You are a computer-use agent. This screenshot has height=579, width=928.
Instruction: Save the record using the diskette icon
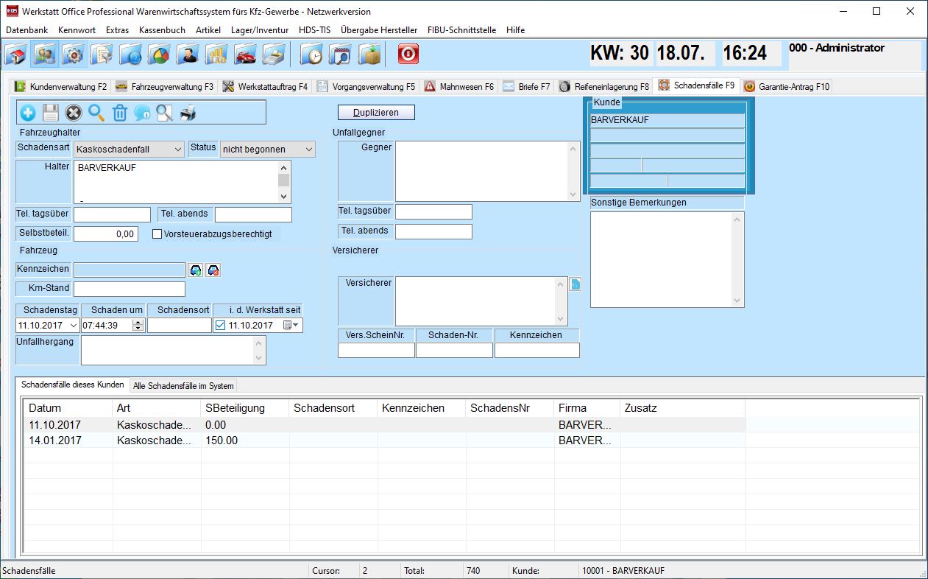click(51, 113)
